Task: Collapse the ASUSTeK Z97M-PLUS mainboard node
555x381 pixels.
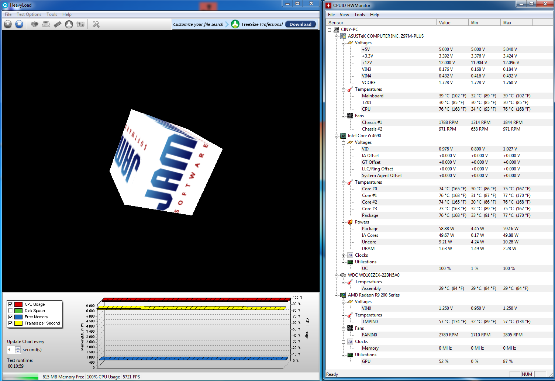Action: click(x=337, y=37)
